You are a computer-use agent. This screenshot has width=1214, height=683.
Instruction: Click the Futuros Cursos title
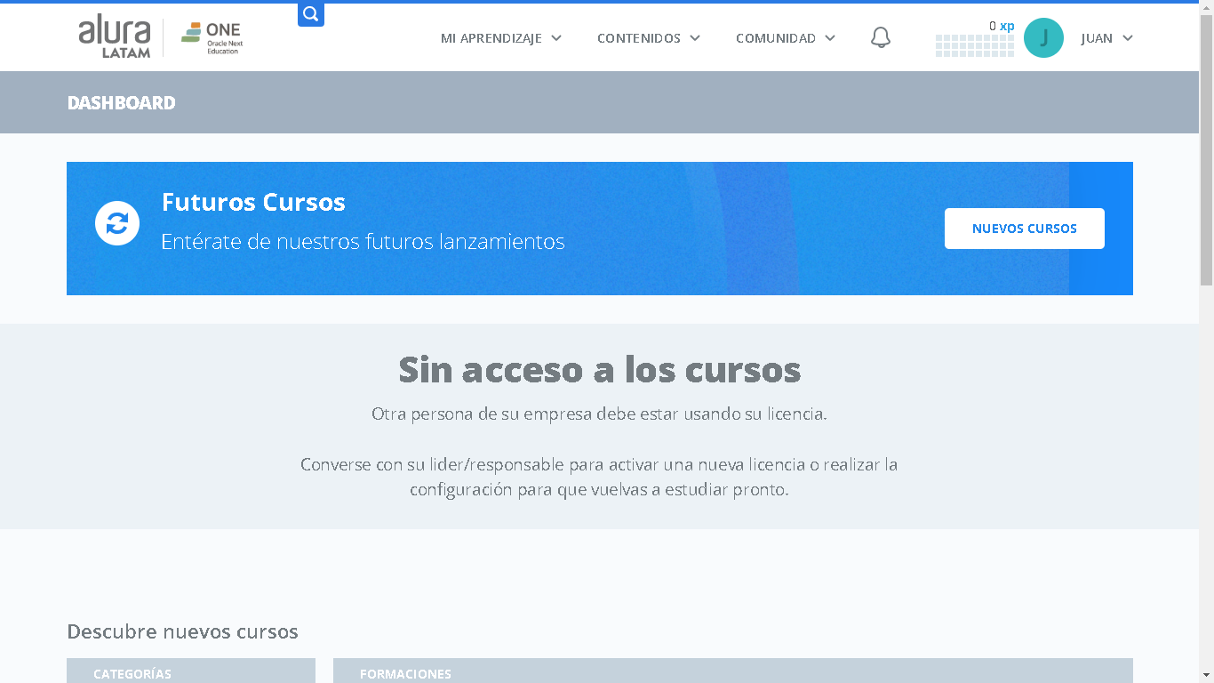(253, 202)
